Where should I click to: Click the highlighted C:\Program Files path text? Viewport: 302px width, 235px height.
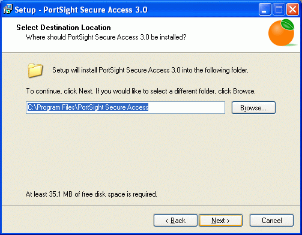88,107
